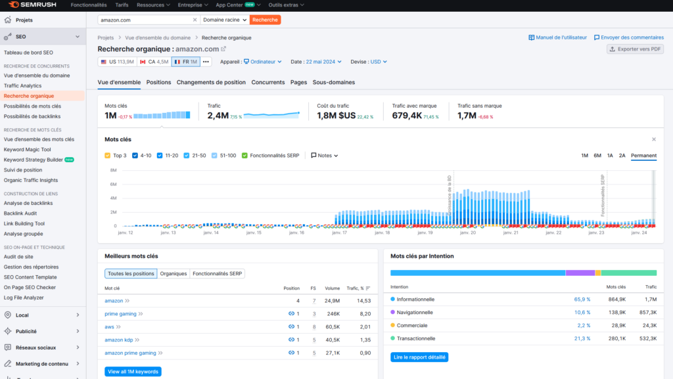Open the Fonctionnalités menu item
The height and width of the screenshot is (379, 673).
point(89,5)
